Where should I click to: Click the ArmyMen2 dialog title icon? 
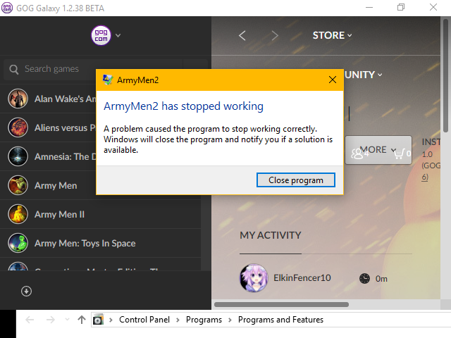[x=108, y=80]
